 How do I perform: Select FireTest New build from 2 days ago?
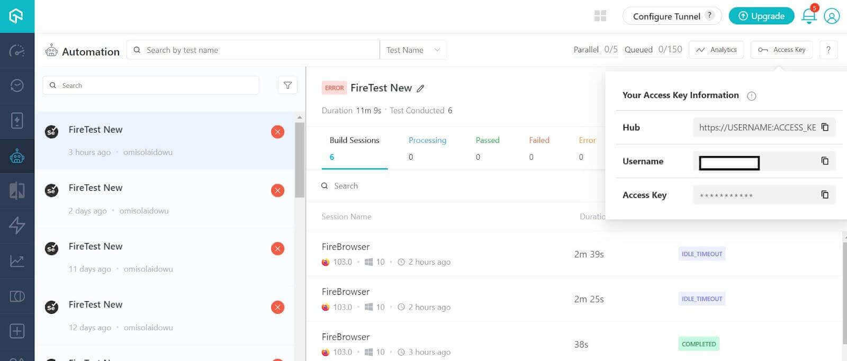pyautogui.click(x=165, y=199)
